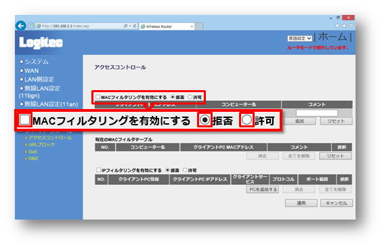
Task: Click the クライアントPC IPアドレス column header
Action: (200, 180)
